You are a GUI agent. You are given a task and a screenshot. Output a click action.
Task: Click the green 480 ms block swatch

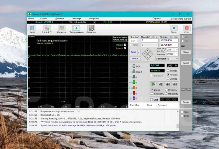coord(134,82)
